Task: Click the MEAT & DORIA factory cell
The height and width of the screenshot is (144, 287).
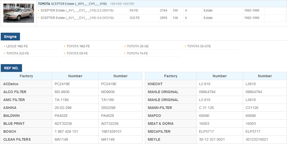Action: [171, 124]
